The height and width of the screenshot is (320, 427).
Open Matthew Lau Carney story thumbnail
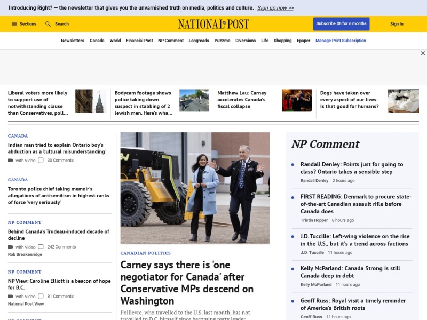(x=297, y=100)
